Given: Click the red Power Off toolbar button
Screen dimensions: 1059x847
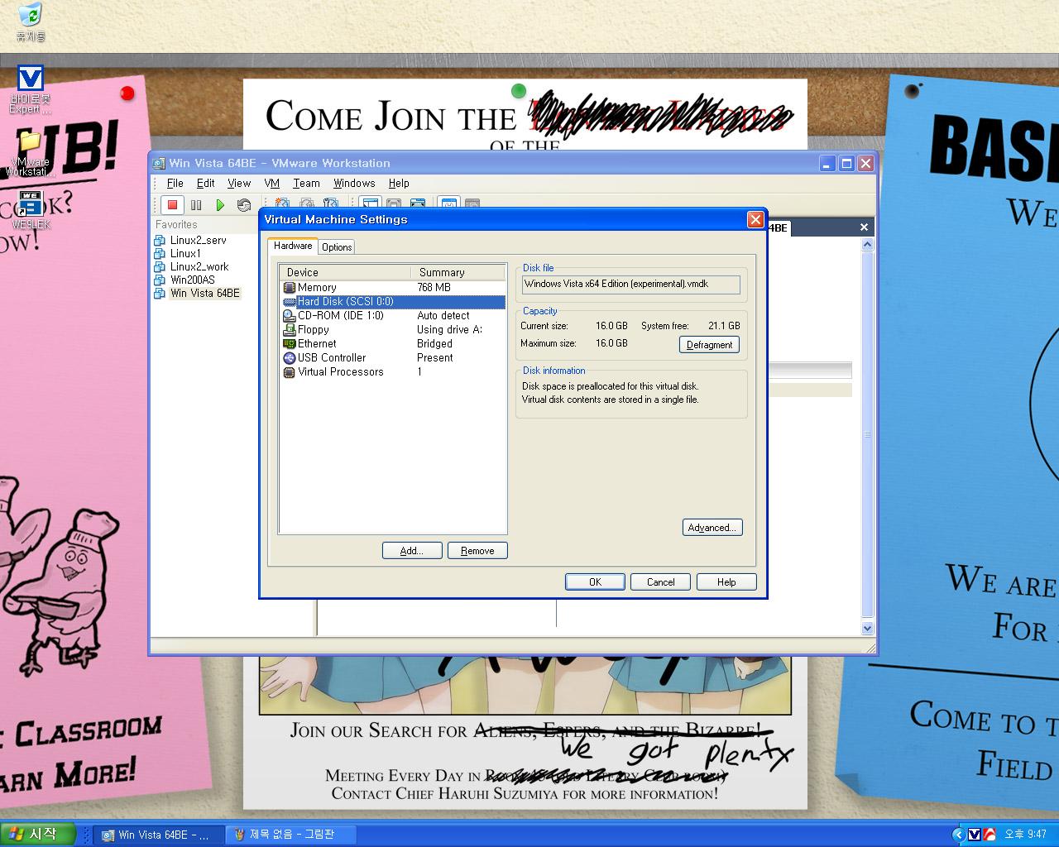Looking at the screenshot, I should coord(172,204).
